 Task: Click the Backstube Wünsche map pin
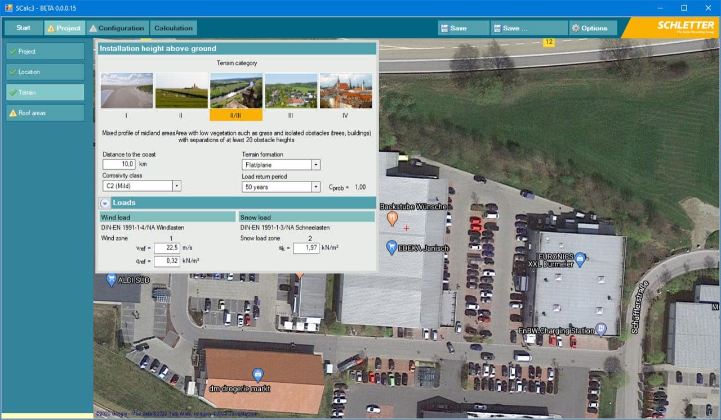point(393,216)
